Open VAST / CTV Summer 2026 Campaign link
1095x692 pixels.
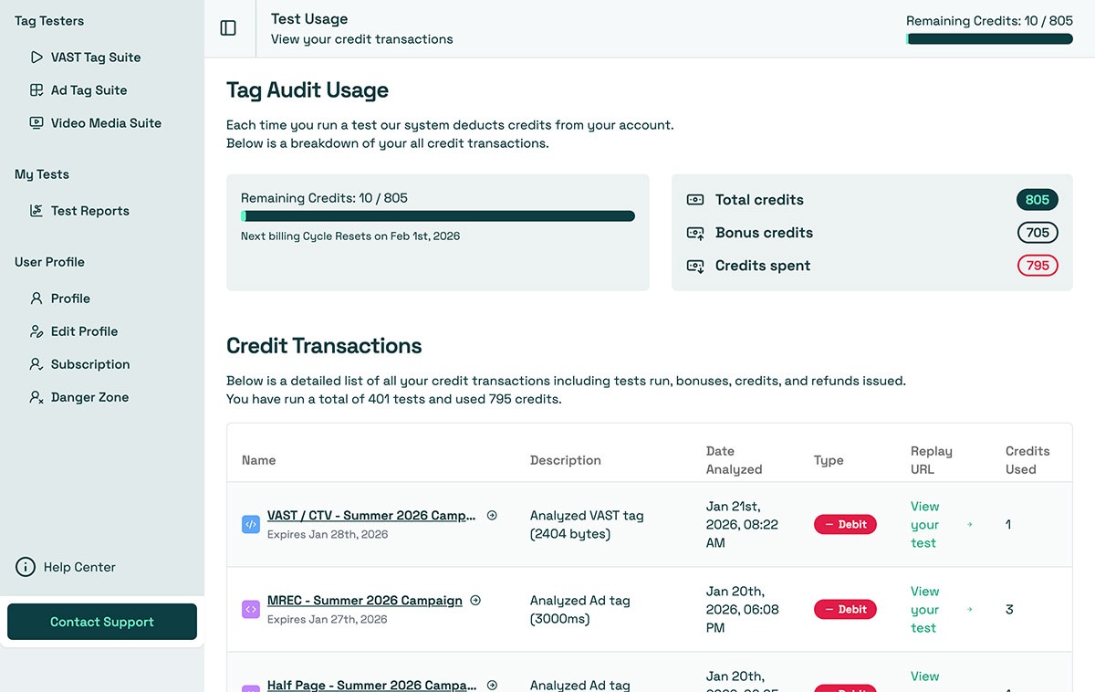point(371,516)
